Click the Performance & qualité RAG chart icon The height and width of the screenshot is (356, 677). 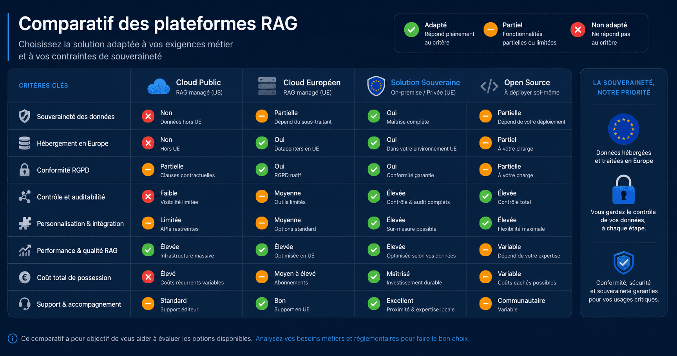pos(25,250)
